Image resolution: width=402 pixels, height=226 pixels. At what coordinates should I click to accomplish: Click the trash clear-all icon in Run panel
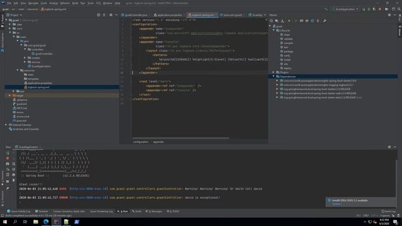pyautogui.click(x=14, y=180)
